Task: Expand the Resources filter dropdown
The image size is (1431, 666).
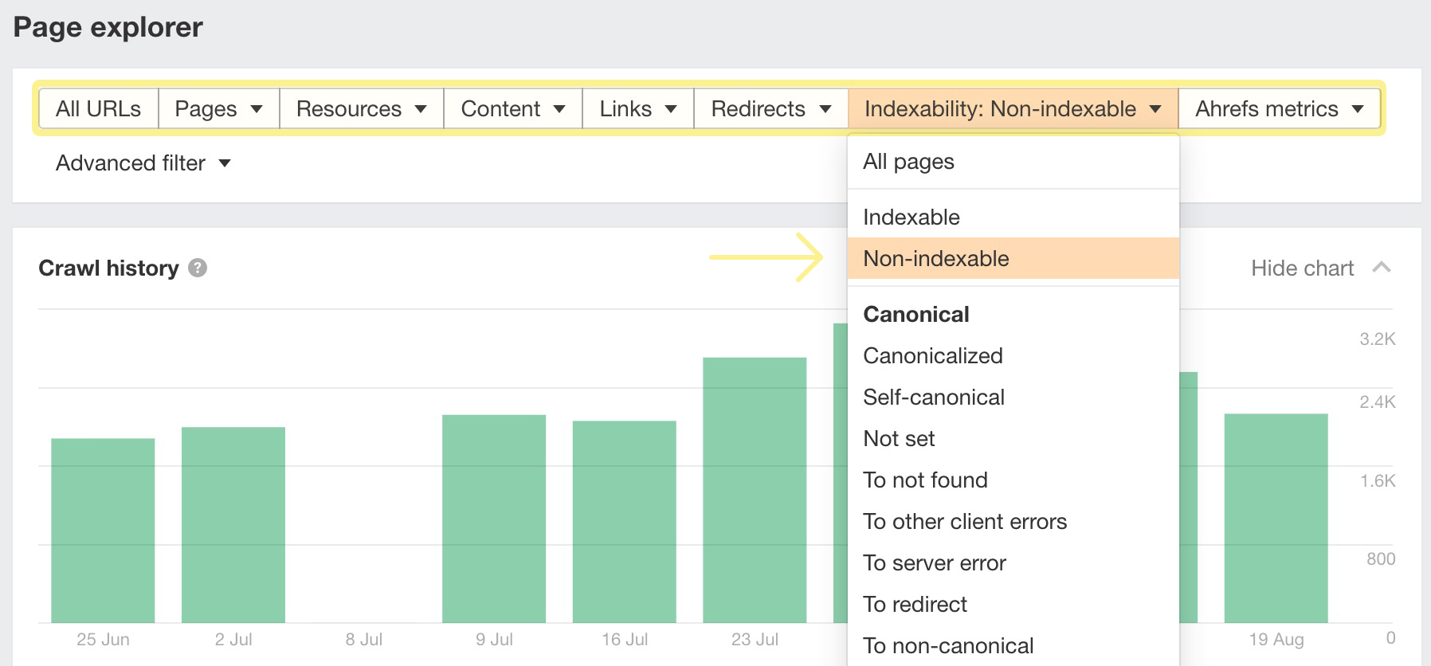Action: [361, 108]
